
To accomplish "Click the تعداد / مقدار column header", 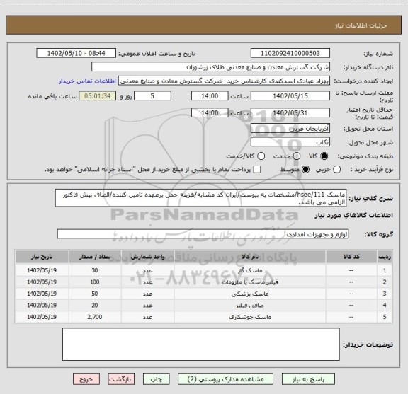I will click(95, 257).
